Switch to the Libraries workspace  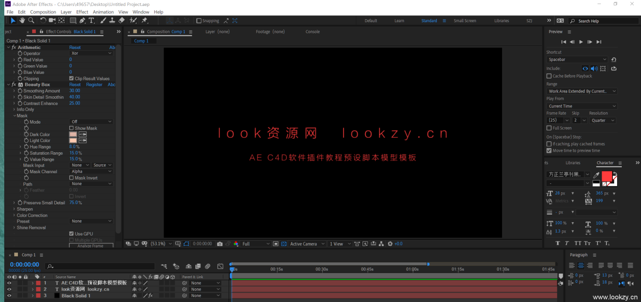tap(501, 20)
